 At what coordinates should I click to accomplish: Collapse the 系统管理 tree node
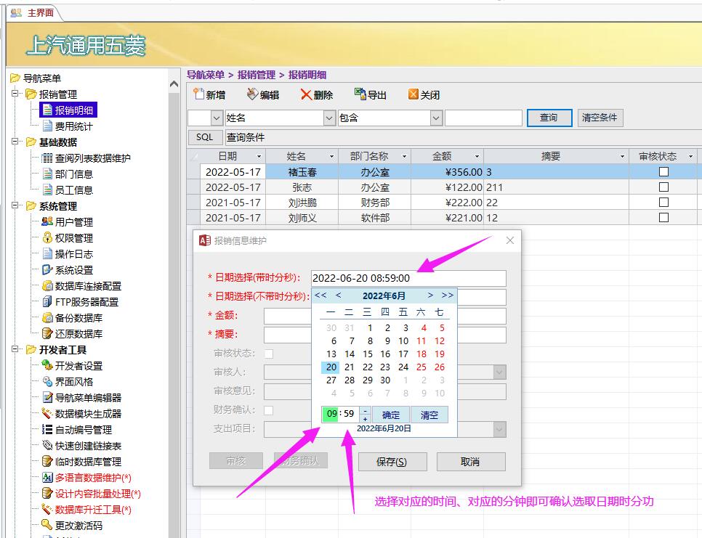pyautogui.click(x=15, y=205)
